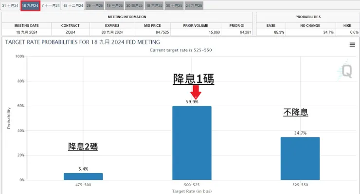
Task: Select the 18 九月24 meeting tab
Action: [x=30, y=5]
